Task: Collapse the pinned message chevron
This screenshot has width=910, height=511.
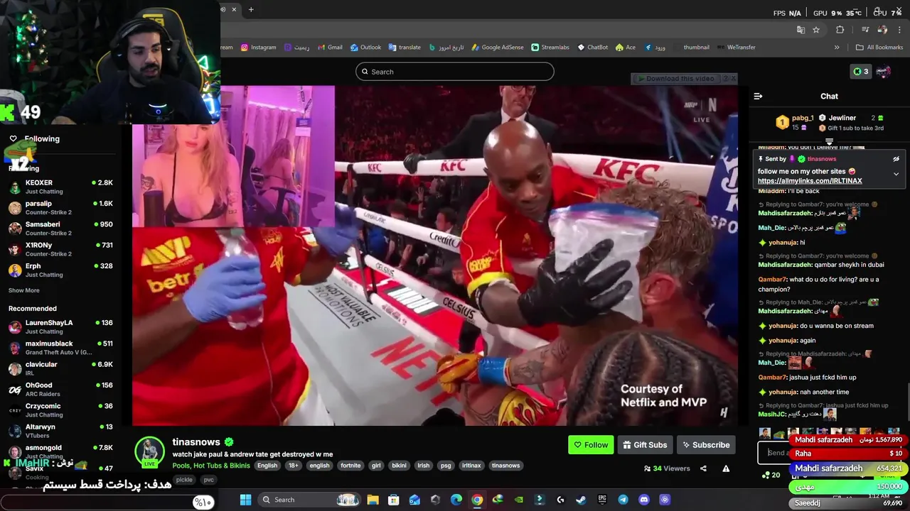Action: [896, 174]
